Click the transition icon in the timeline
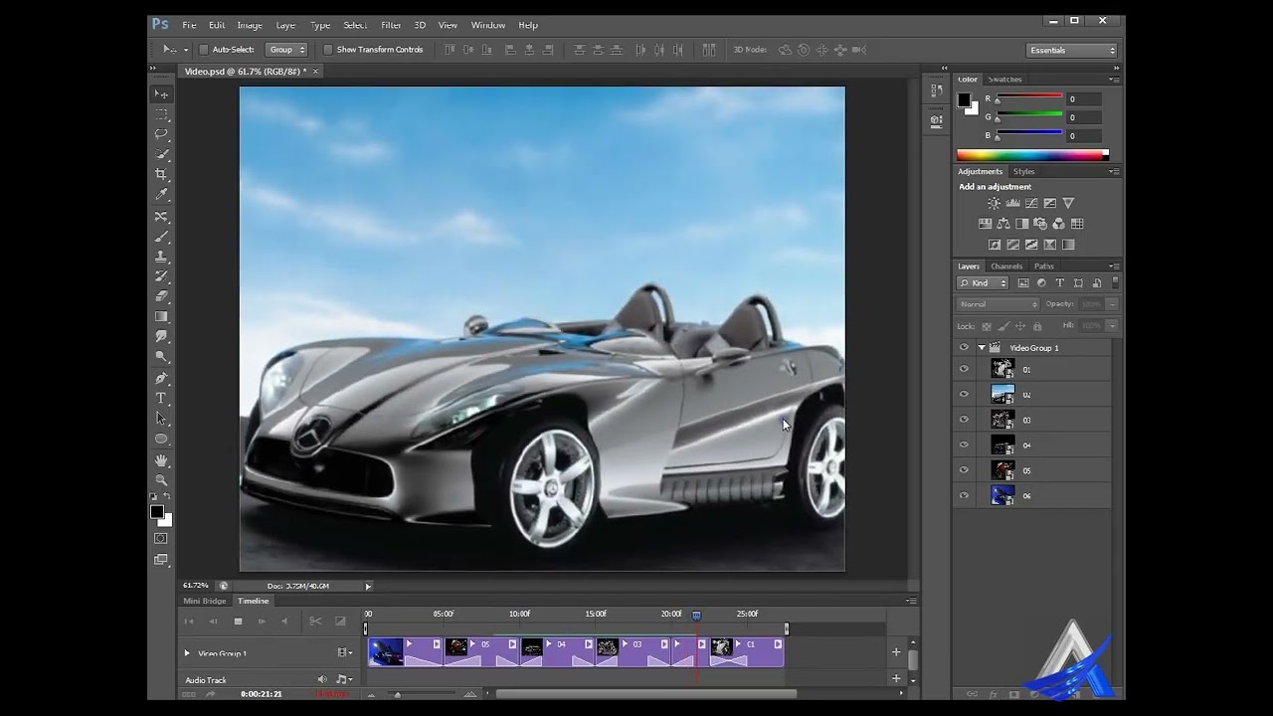This screenshot has height=716, width=1273. [x=340, y=622]
